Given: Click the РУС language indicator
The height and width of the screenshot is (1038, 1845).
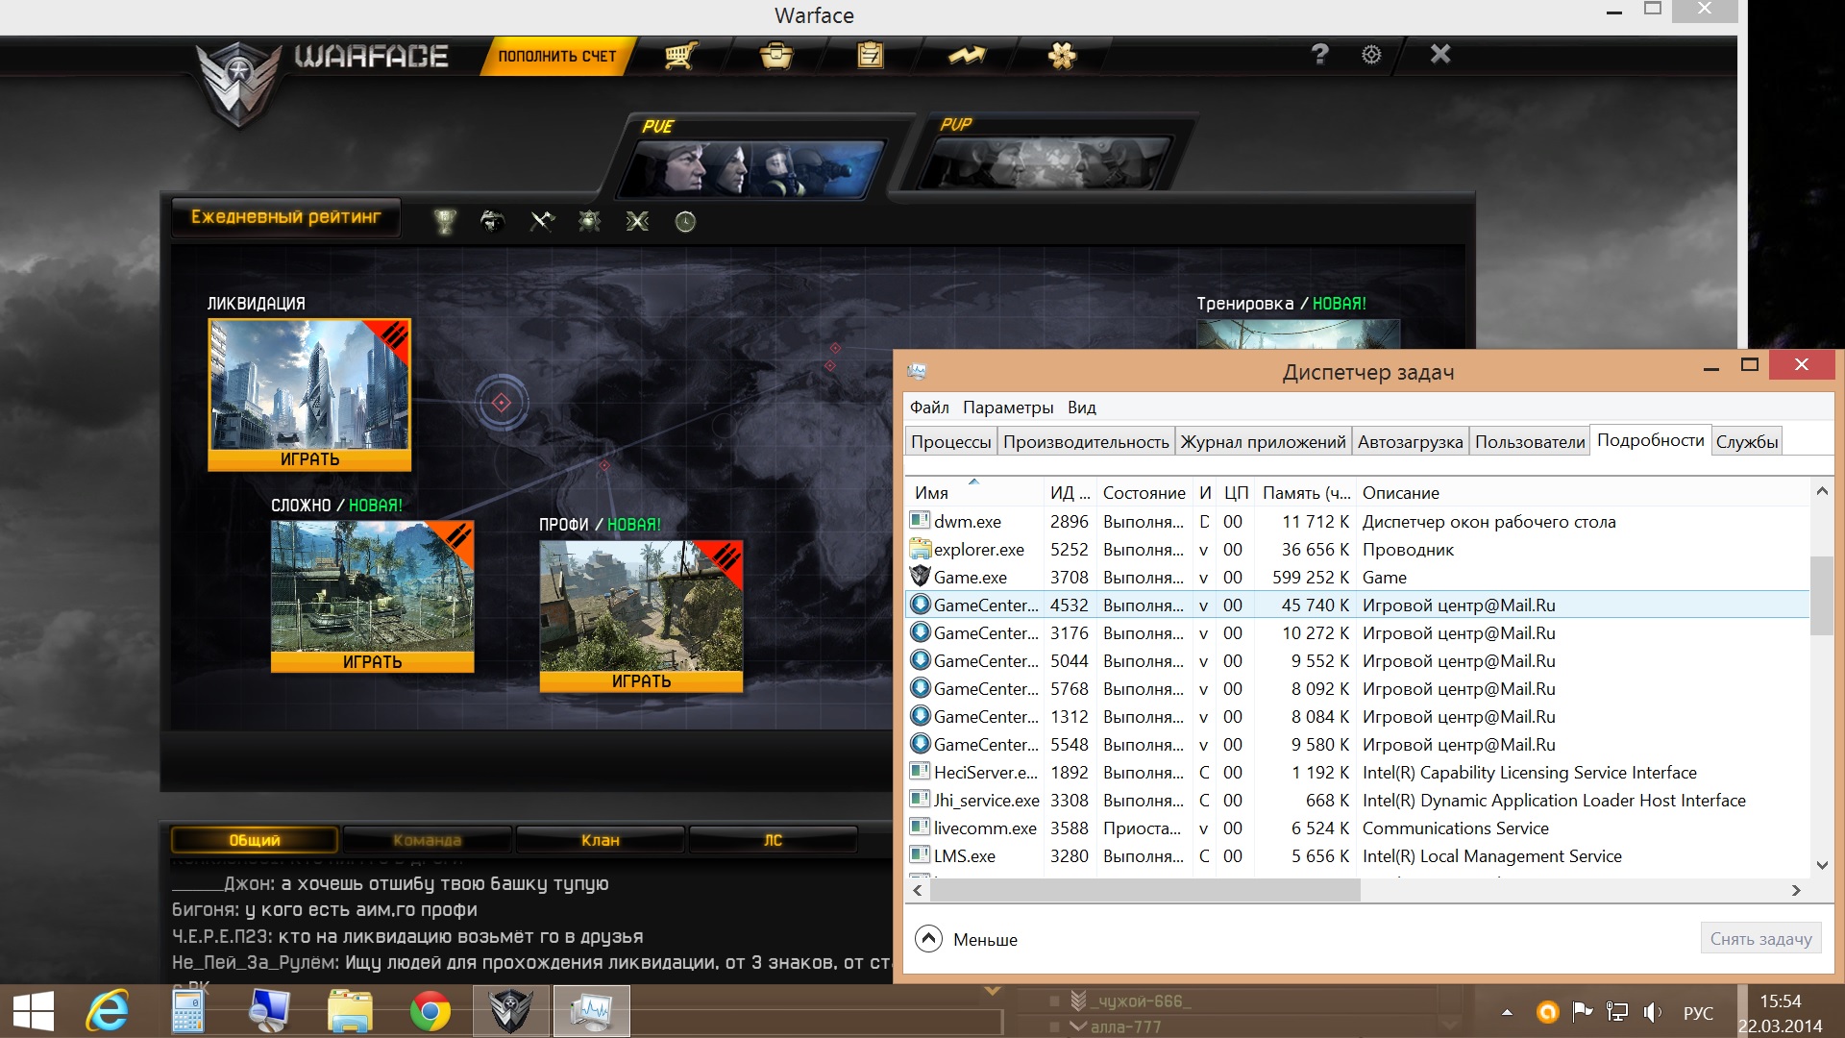Looking at the screenshot, I should pos(1698,1013).
